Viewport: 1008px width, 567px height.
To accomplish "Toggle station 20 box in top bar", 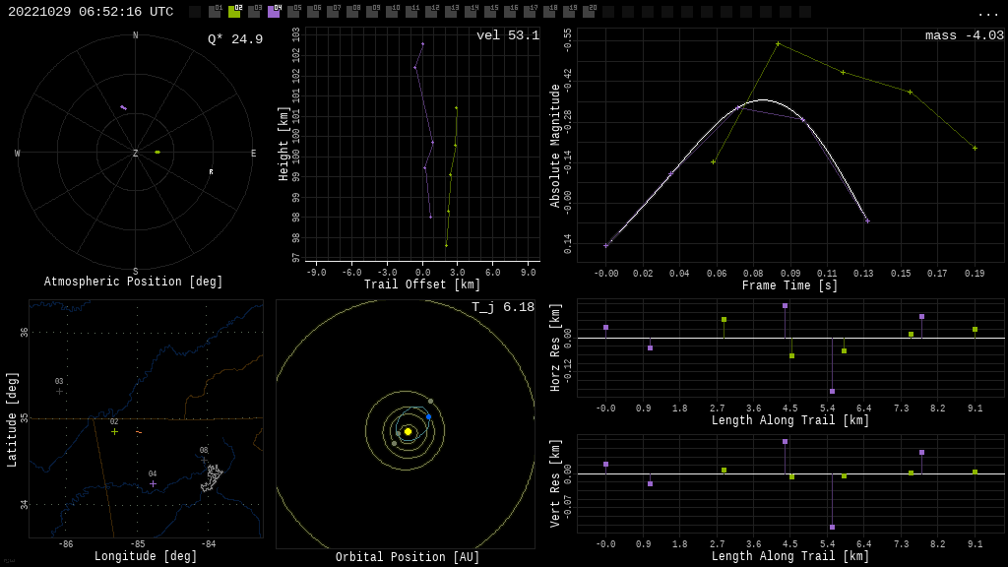I will click(589, 12).
